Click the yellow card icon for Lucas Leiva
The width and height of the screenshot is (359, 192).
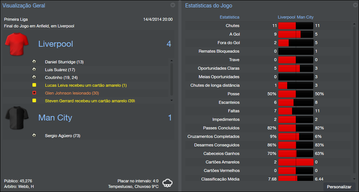pos(34,85)
